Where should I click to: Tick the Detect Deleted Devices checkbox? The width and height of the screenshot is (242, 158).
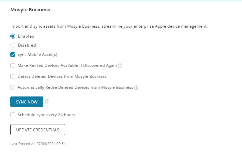(13, 77)
